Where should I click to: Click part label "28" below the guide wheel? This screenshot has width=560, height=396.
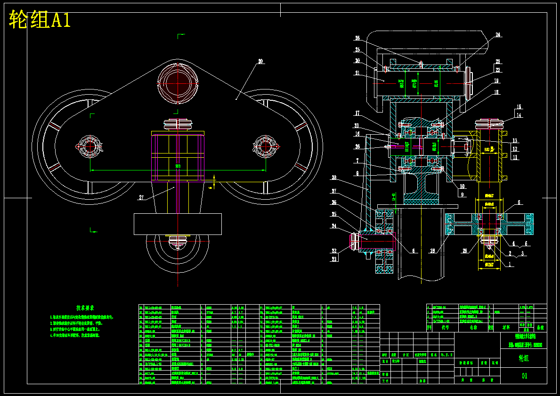click(x=432, y=251)
